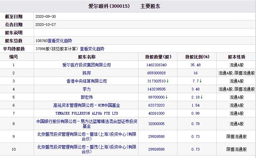Screen dimensions: 257x158
Task: Click the 爱尔眼科(300015) 主要股东 title
Action: click(x=124, y=6)
